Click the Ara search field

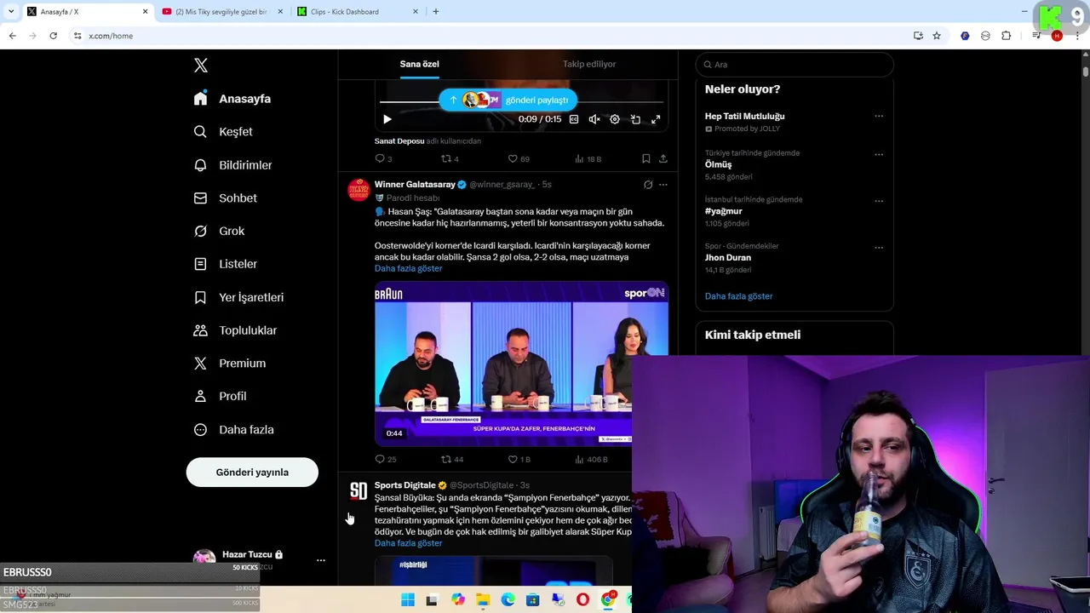pyautogui.click(x=795, y=65)
